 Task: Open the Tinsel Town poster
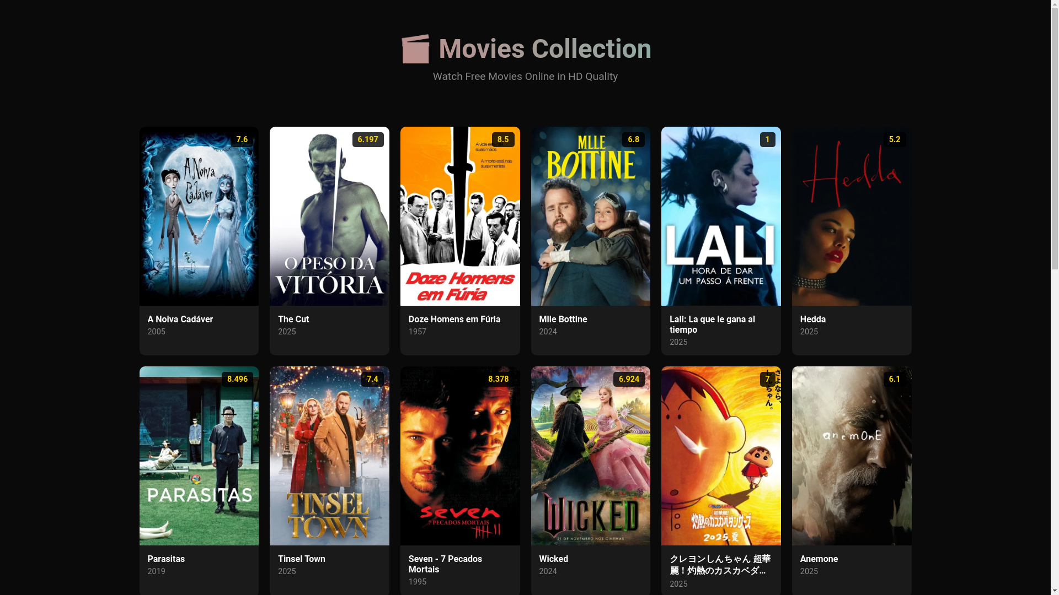(x=329, y=456)
